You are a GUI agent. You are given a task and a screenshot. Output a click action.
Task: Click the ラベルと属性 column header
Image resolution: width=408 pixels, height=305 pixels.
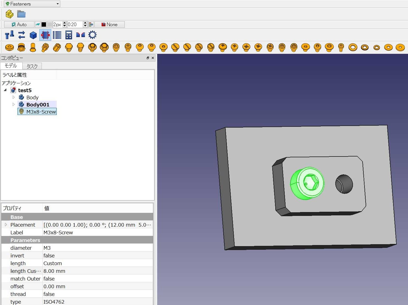[29, 75]
